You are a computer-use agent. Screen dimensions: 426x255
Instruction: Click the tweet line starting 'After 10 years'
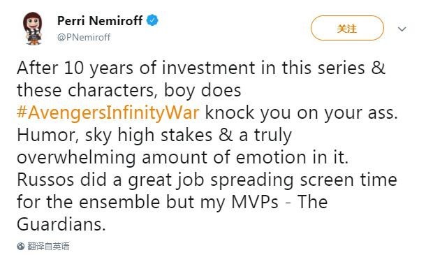[x=201, y=68]
